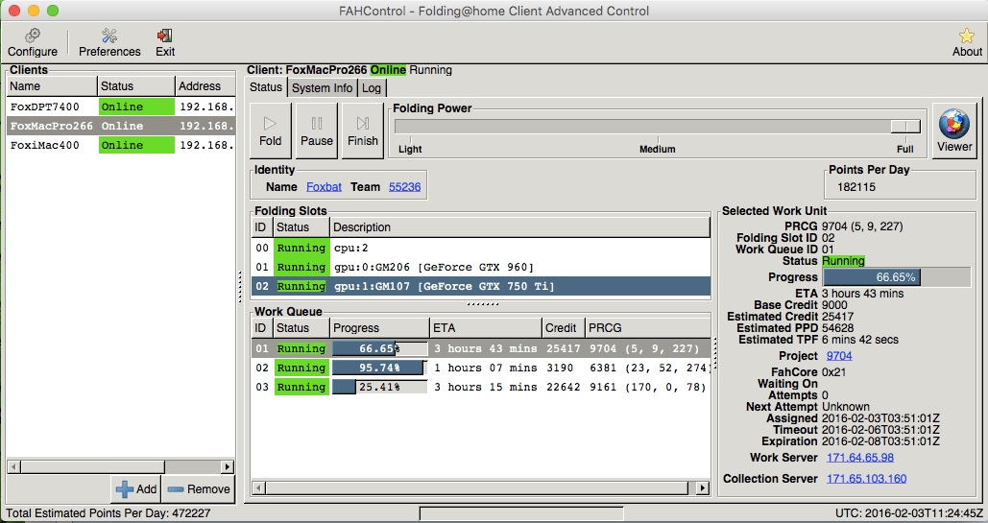This screenshot has width=988, height=523.
Task: Add a new client
Action: pyautogui.click(x=135, y=488)
